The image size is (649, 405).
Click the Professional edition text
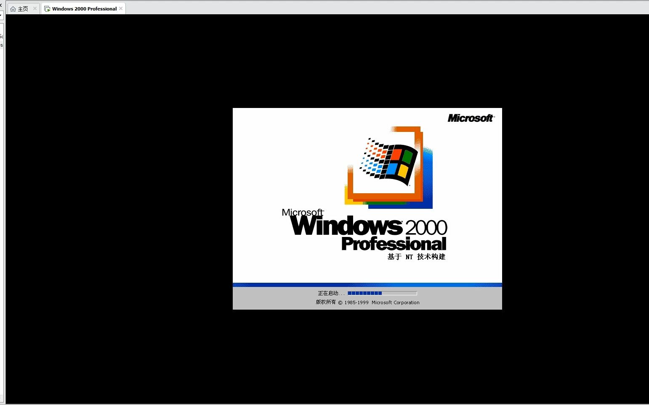394,244
